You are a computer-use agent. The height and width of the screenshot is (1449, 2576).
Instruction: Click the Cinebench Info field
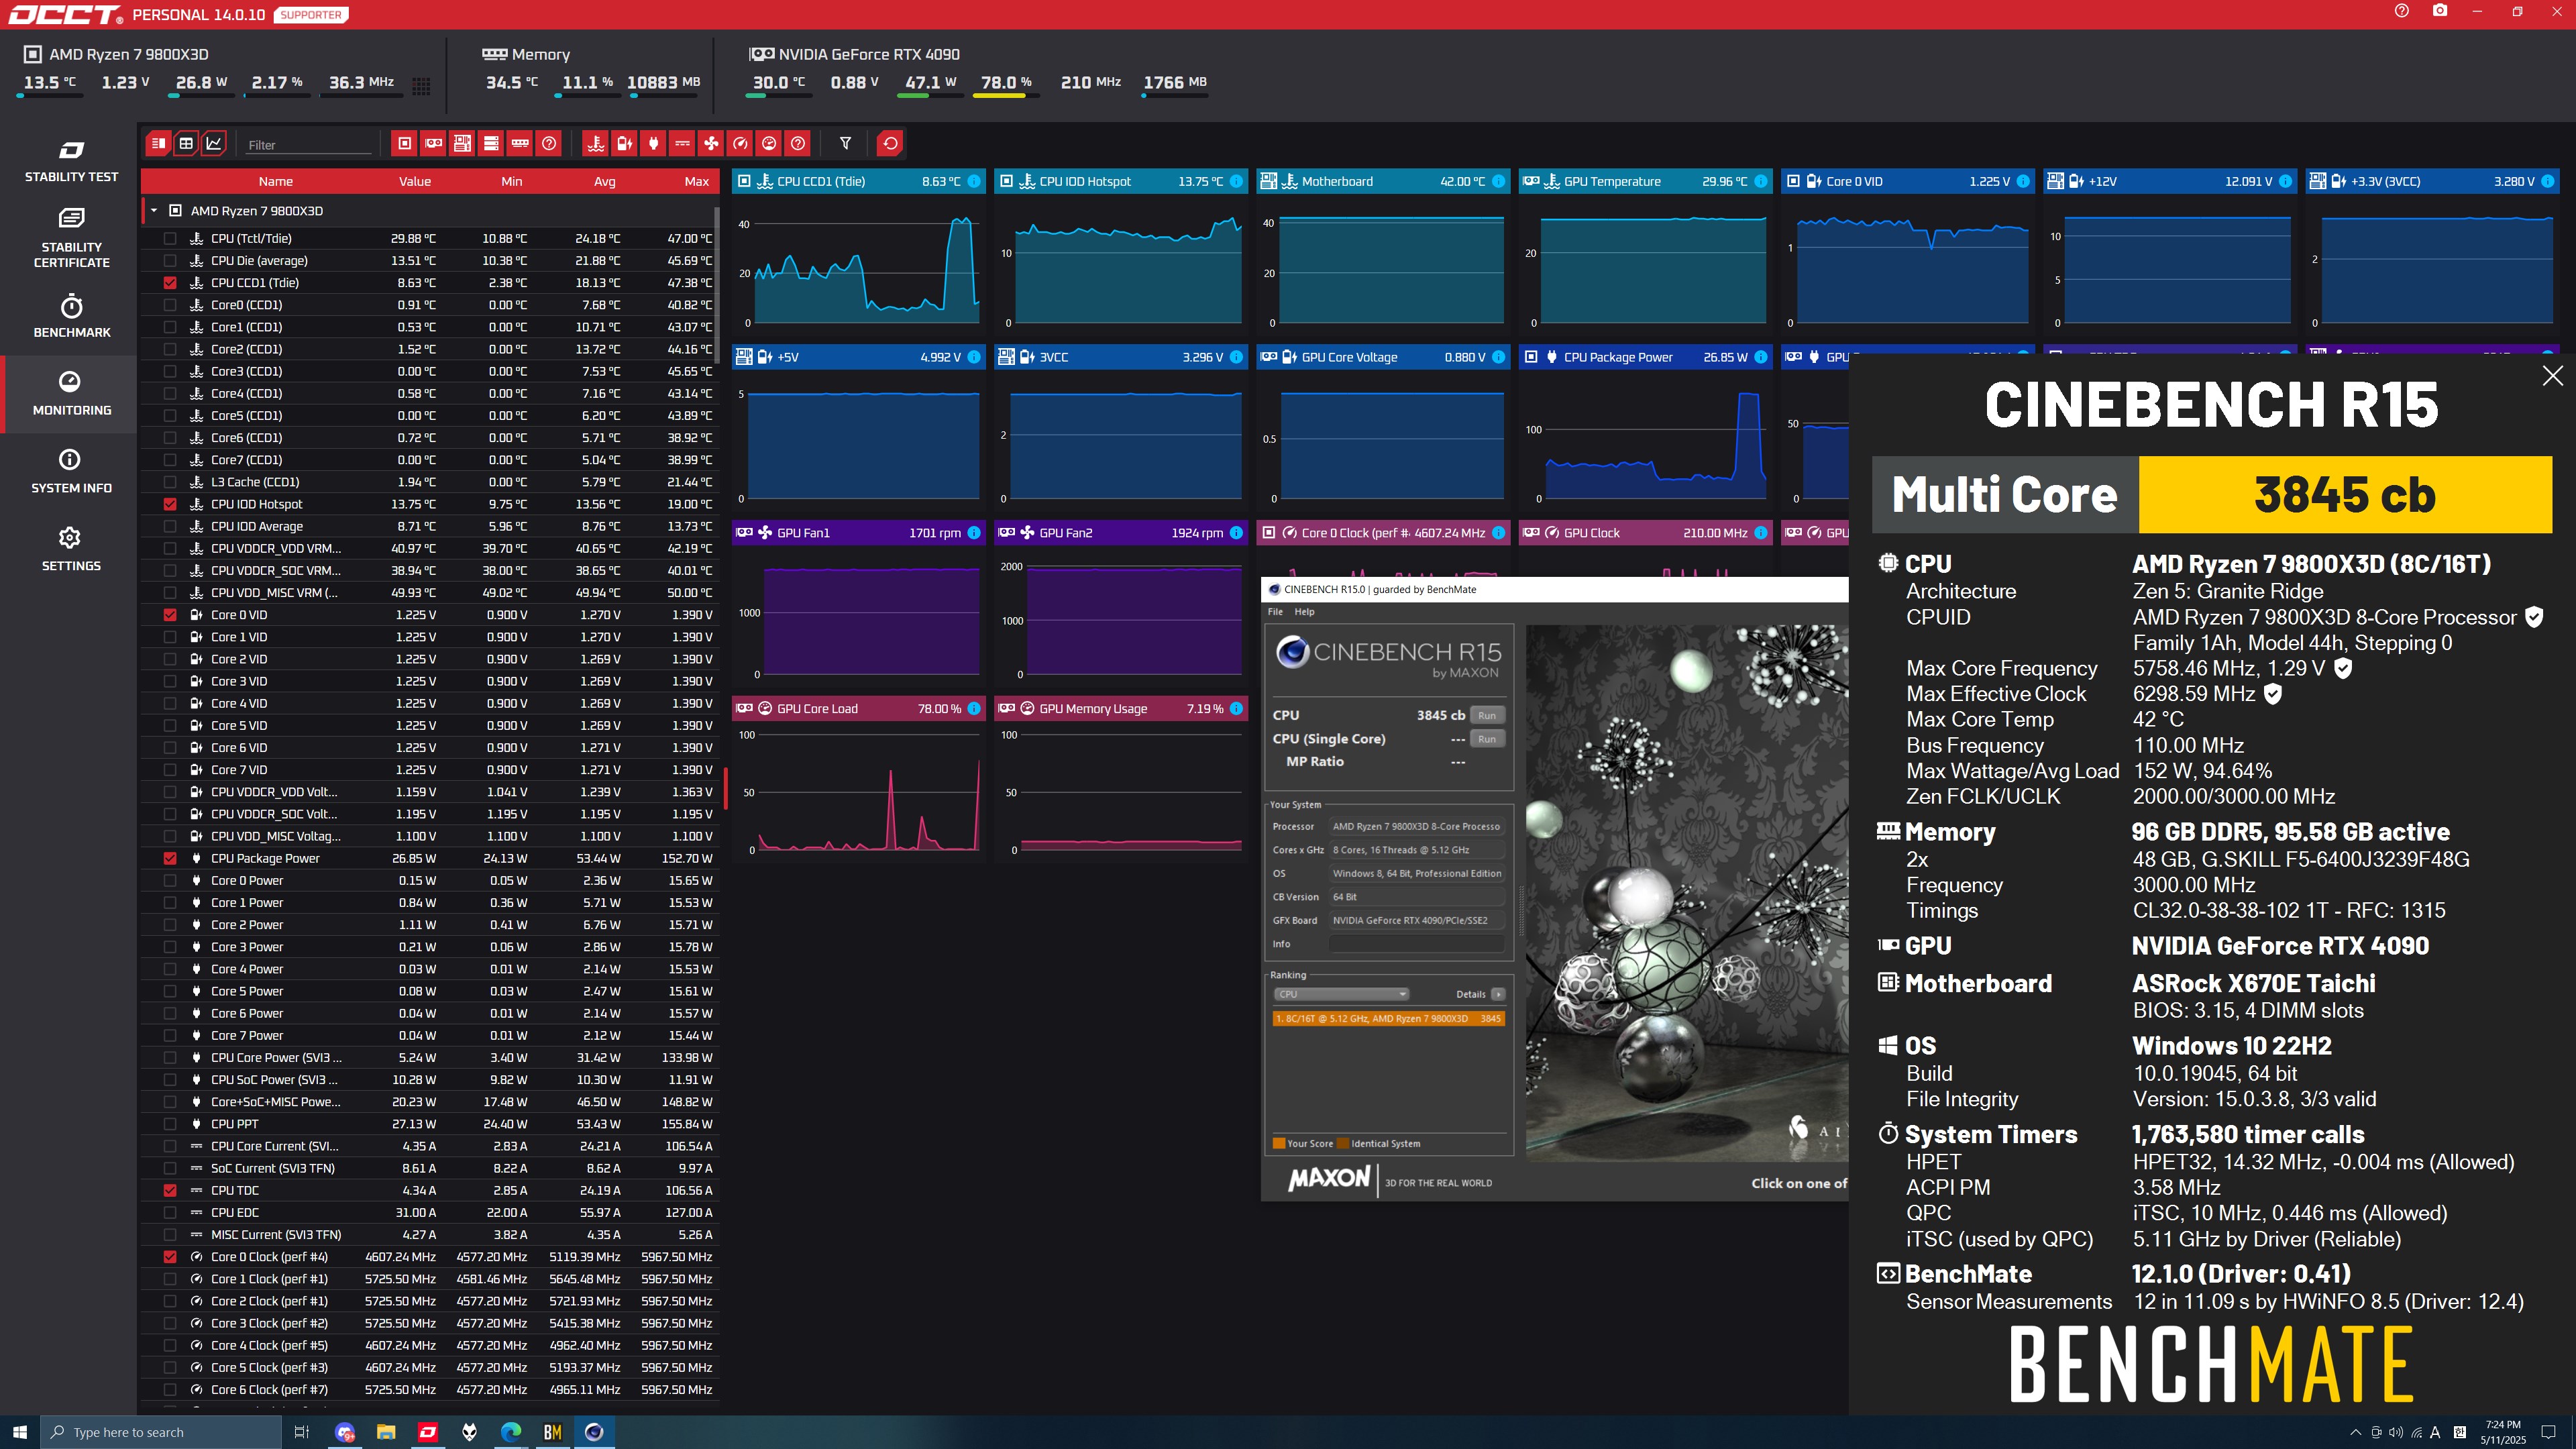coord(1416,944)
